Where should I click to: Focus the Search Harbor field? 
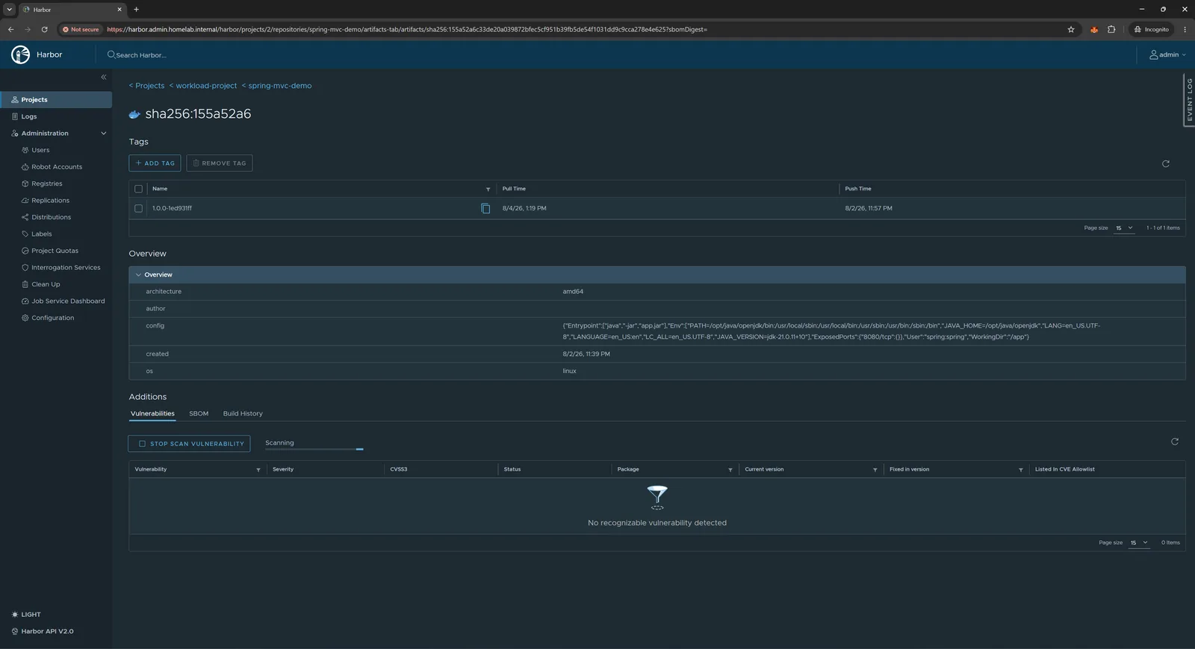click(x=141, y=54)
